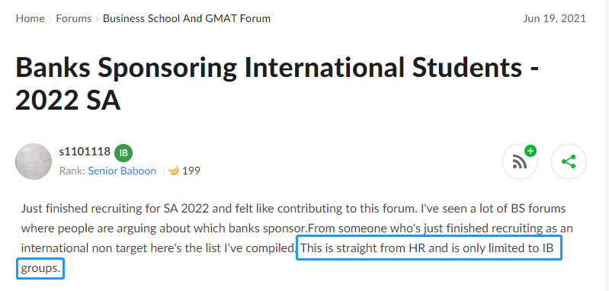Click the banana points icon

[x=174, y=171]
